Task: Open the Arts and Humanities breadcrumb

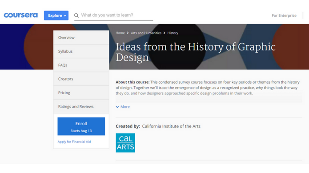Action: tap(146, 33)
